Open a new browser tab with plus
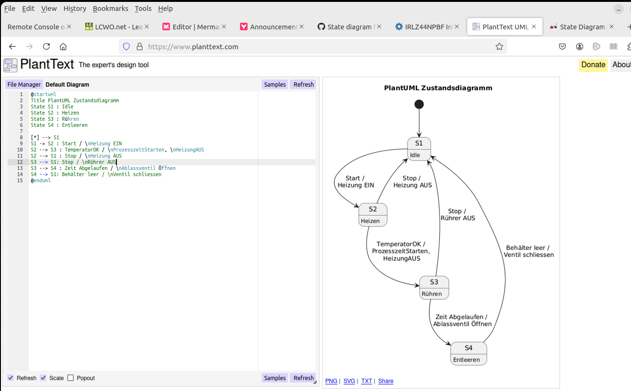This screenshot has height=391, width=631. 628,27
